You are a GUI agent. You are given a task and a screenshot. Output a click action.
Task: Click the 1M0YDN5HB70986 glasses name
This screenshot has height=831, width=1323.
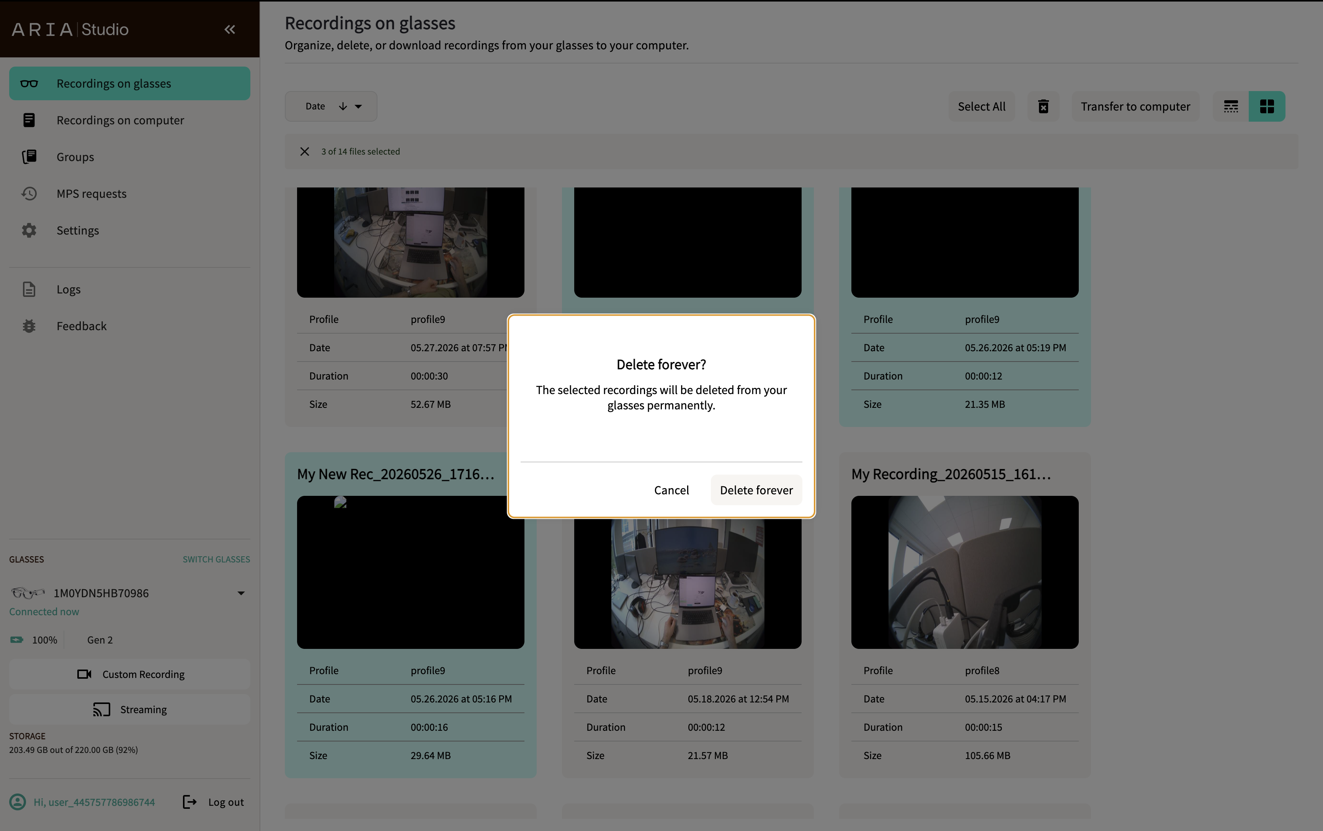tap(101, 593)
